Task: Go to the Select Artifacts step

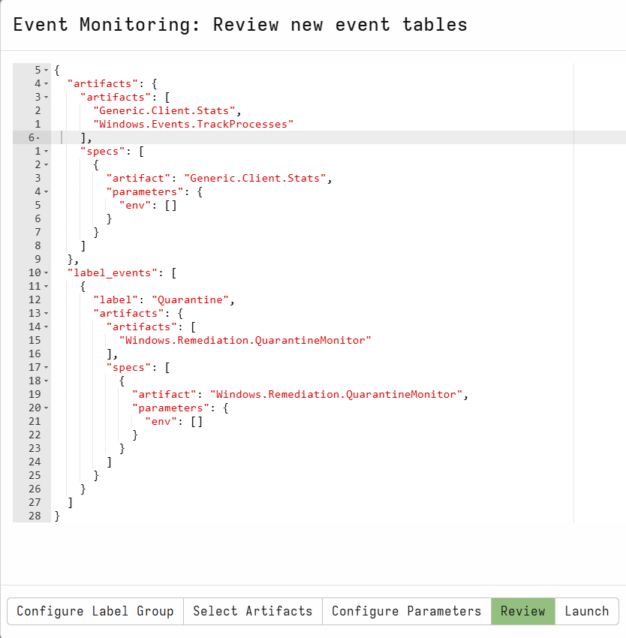Action: pos(253,611)
